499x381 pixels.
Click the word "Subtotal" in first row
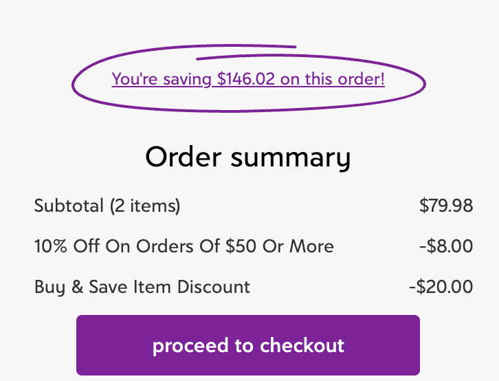tap(68, 206)
